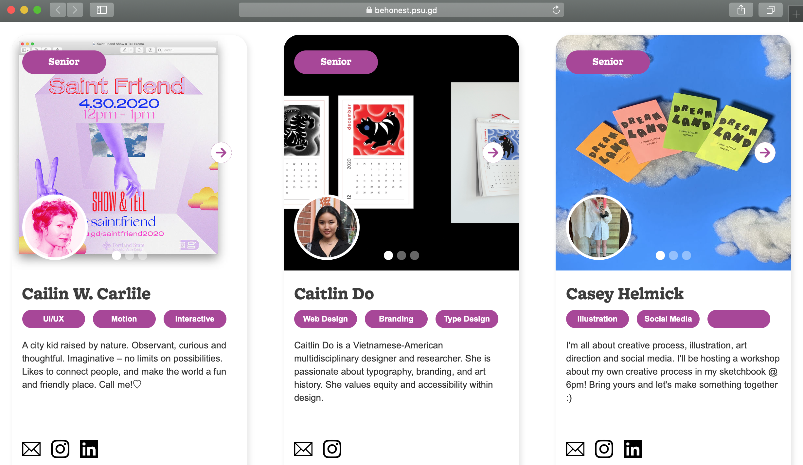Click the Senior badge on Casey Helmick's card
The image size is (803, 465).
tap(608, 62)
